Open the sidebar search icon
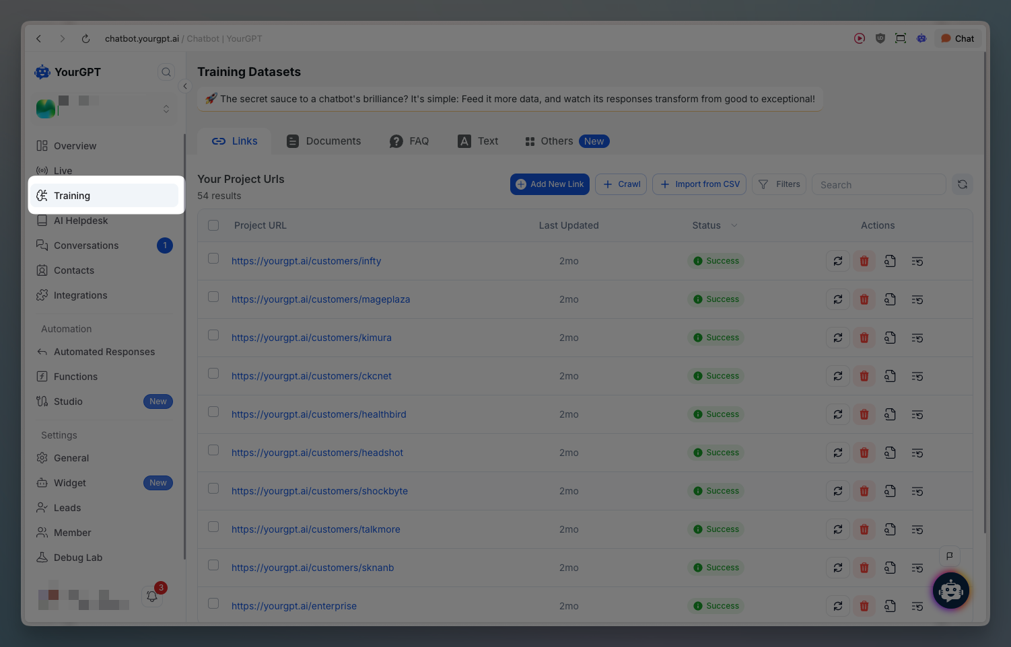Image resolution: width=1011 pixels, height=647 pixels. [x=166, y=72]
